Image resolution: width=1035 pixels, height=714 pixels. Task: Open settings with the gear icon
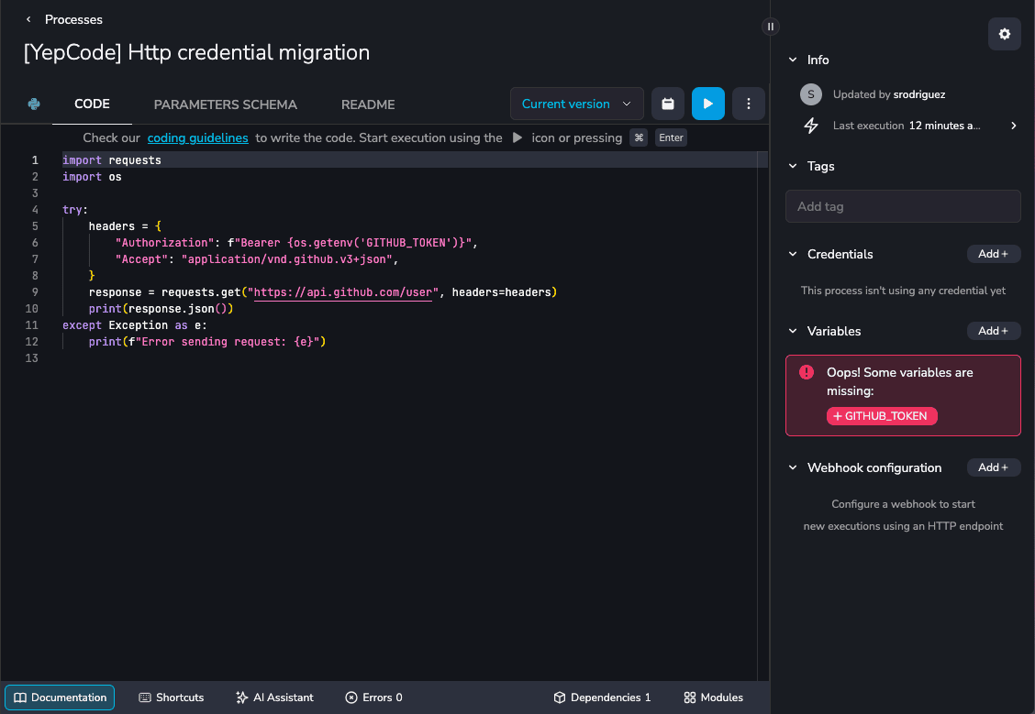(1004, 34)
